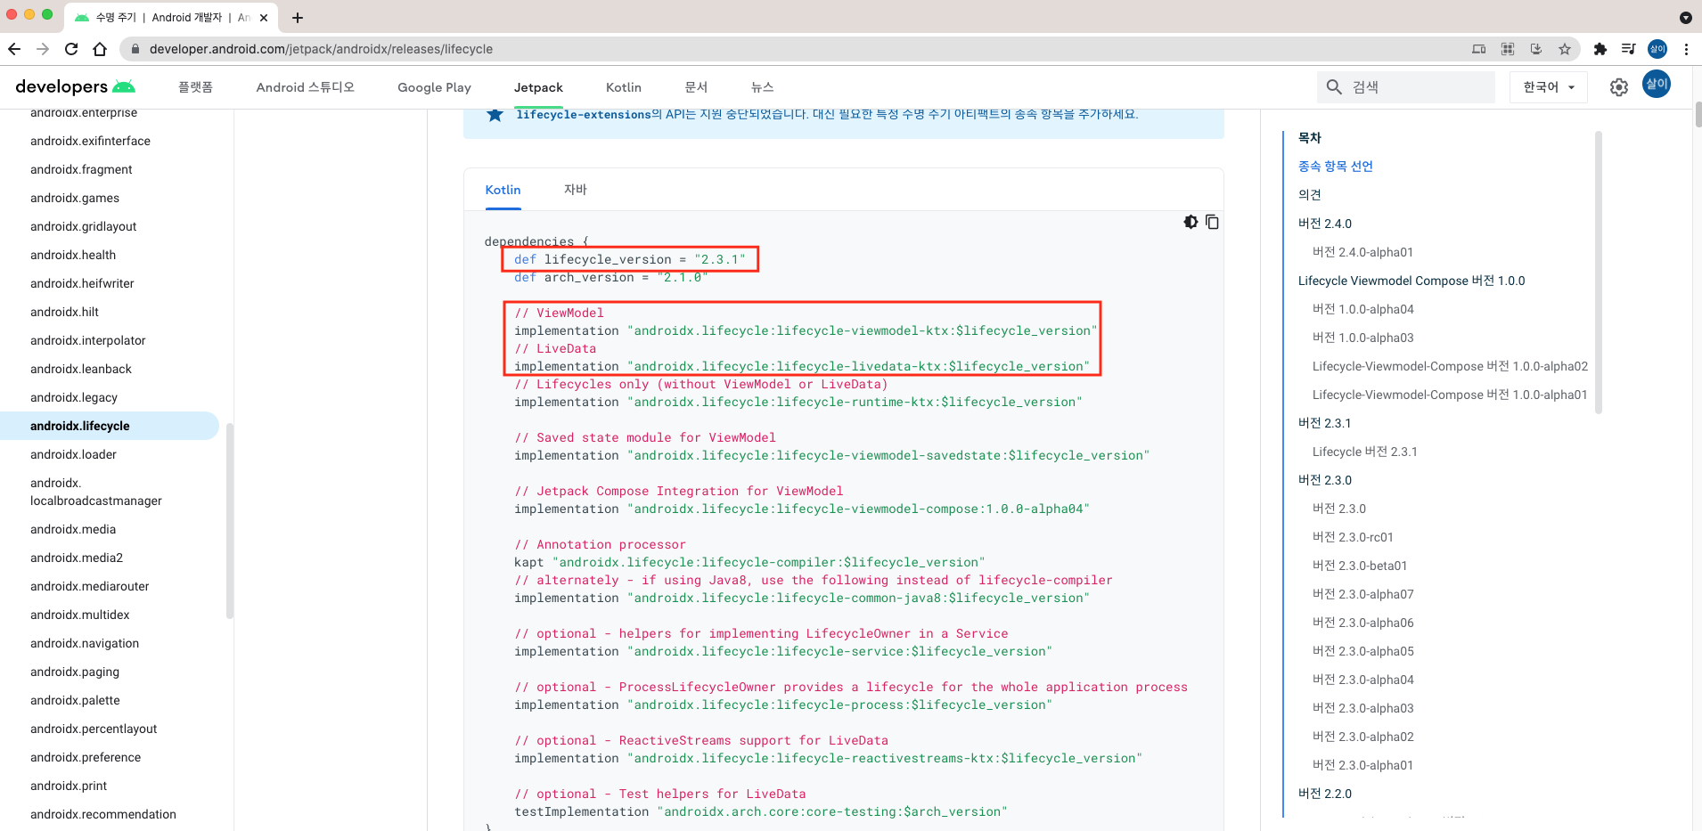Open the media control playlist icon

(1628, 49)
